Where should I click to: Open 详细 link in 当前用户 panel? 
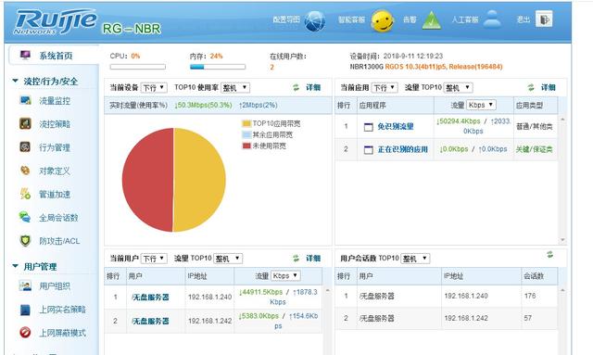point(313,258)
